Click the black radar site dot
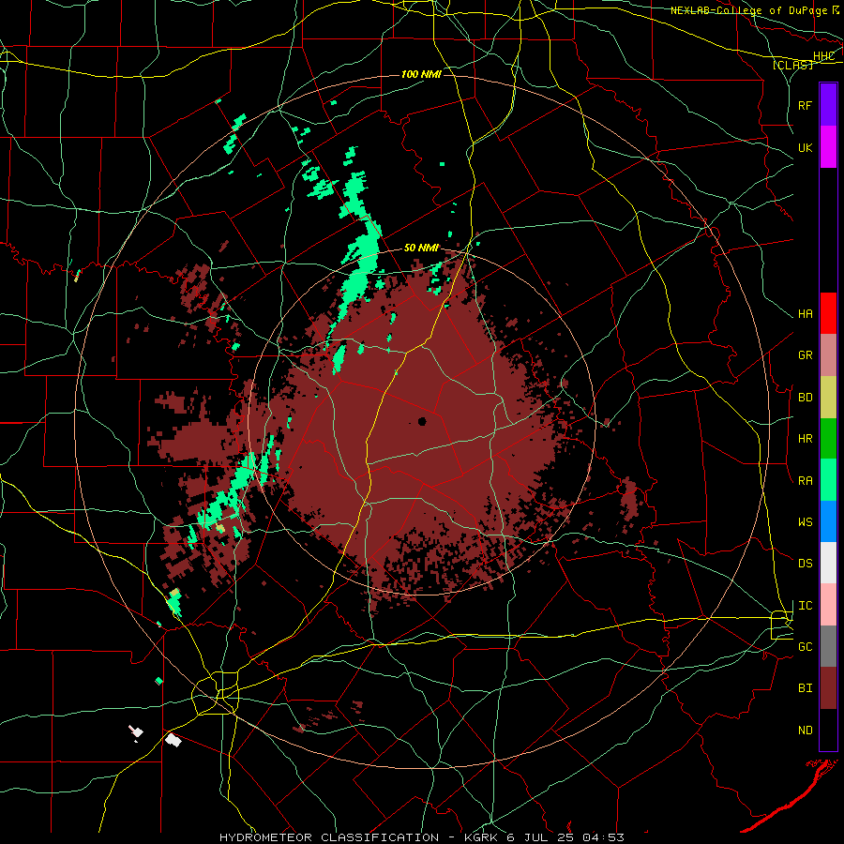This screenshot has height=844, width=844. coord(422,421)
